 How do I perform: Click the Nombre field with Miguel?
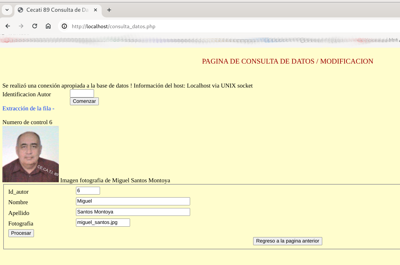point(133,201)
